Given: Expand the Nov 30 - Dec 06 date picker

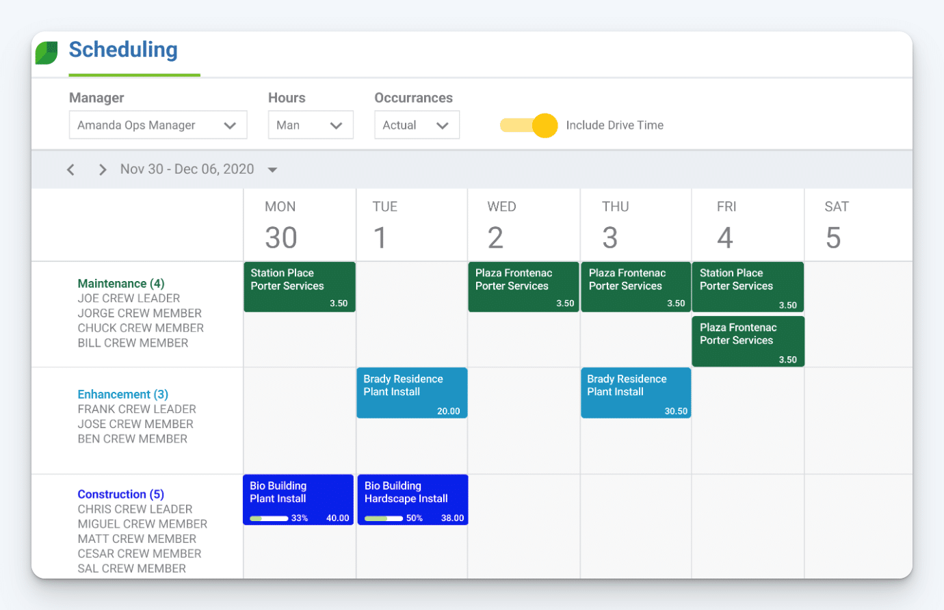Looking at the screenshot, I should [x=272, y=169].
